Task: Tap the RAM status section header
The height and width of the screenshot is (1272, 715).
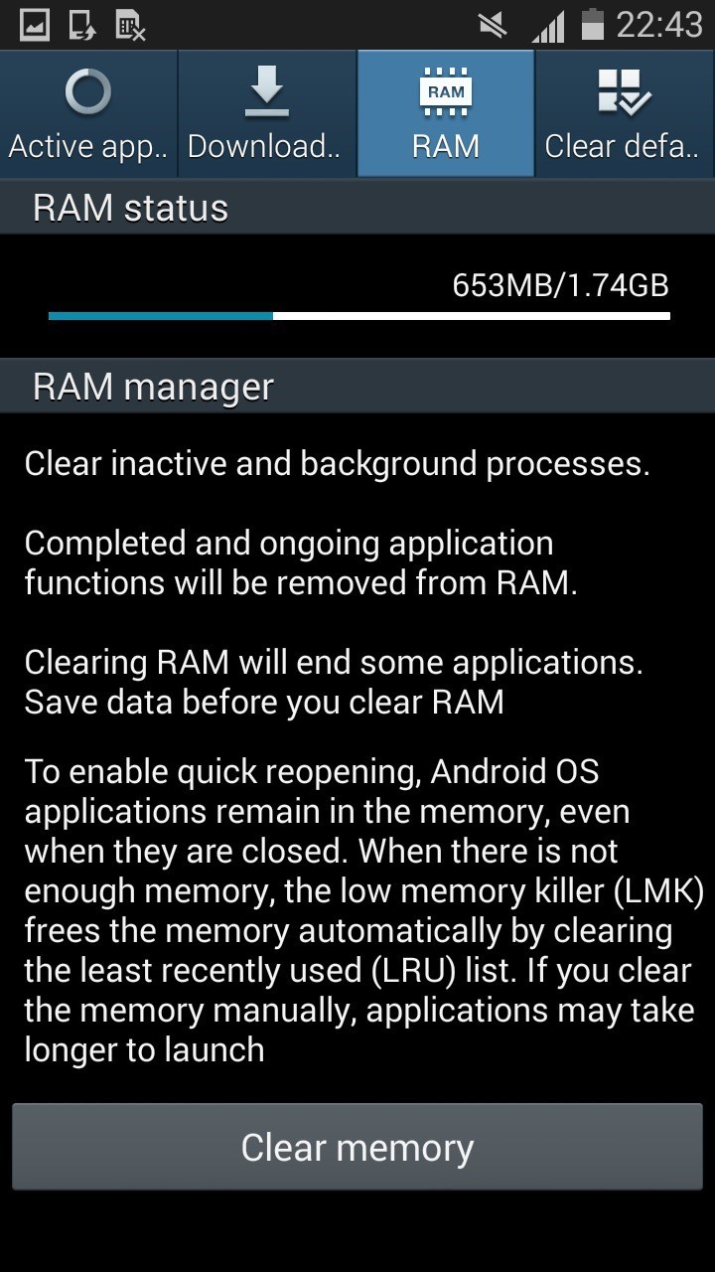Action: pos(357,208)
